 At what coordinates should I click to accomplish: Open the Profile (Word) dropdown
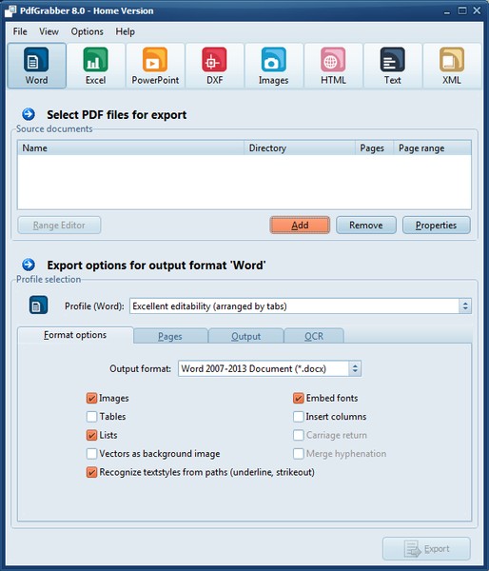[301, 305]
